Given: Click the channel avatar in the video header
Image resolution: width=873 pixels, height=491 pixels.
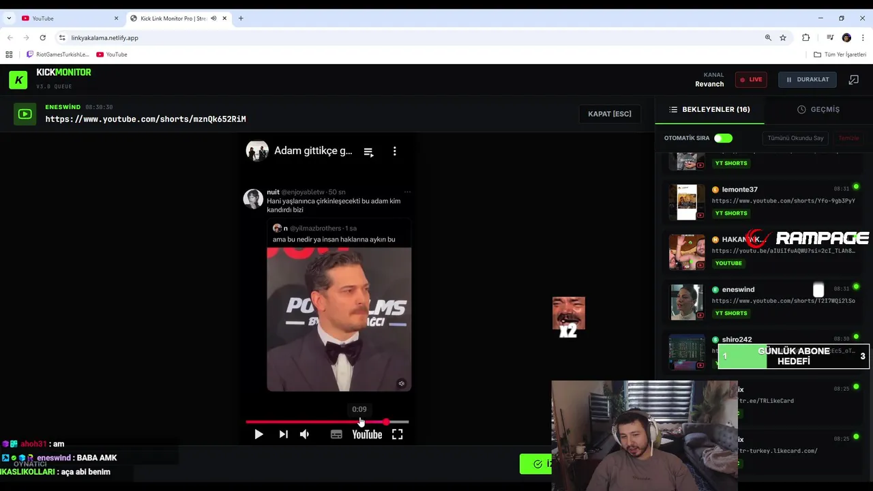Looking at the screenshot, I should pos(257,151).
